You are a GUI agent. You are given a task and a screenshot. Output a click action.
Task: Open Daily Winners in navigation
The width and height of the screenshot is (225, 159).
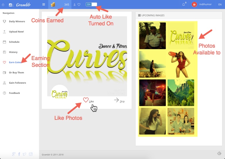point(17,21)
